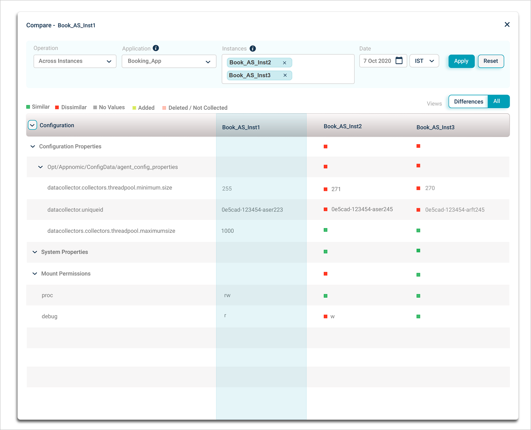Remove Book_AS_Inst2 instance chip

(285, 63)
